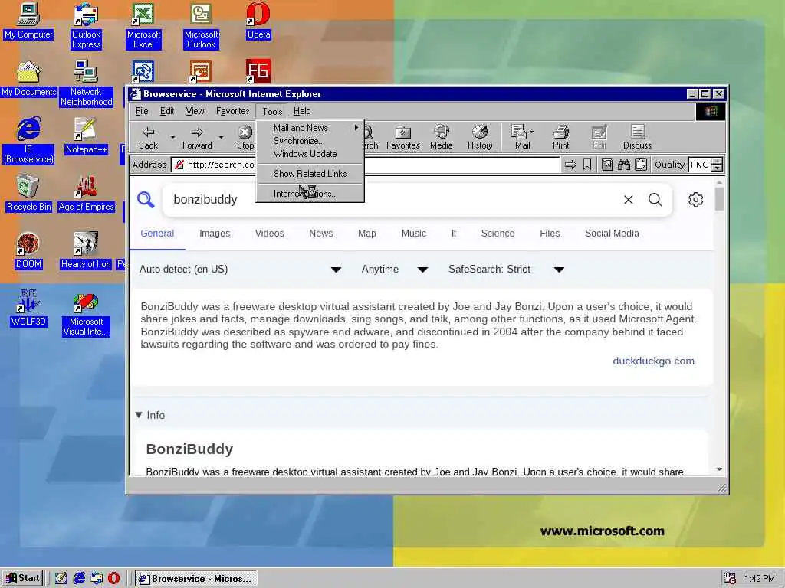
Task: Open the Forward history dropdown arrow
Action: tap(221, 137)
